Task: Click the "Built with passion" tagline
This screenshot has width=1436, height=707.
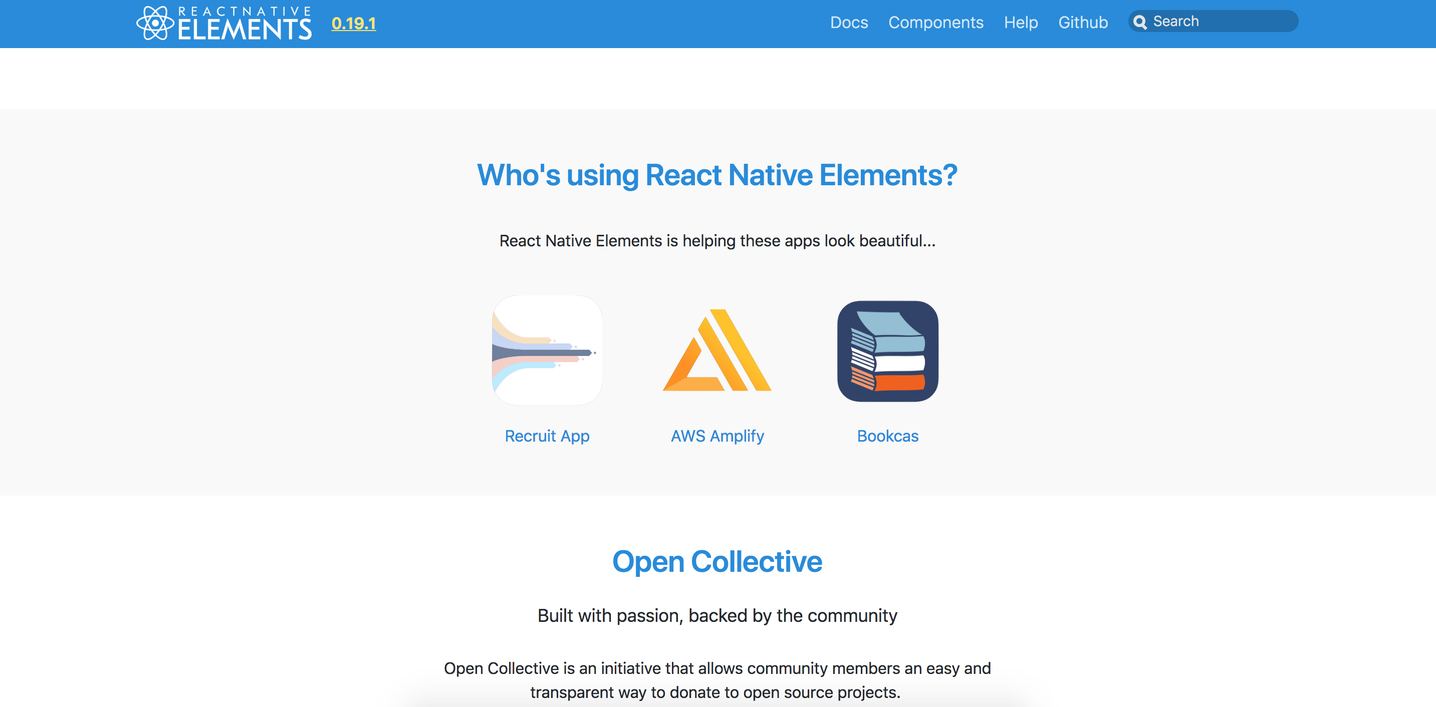Action: [717, 616]
